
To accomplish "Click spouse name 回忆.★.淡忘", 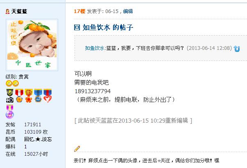I will tap(38, 139).
